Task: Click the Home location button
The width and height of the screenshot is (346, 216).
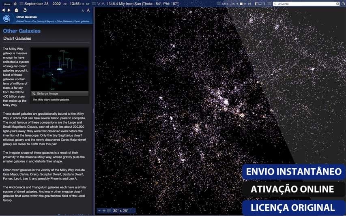Action: point(7,4)
